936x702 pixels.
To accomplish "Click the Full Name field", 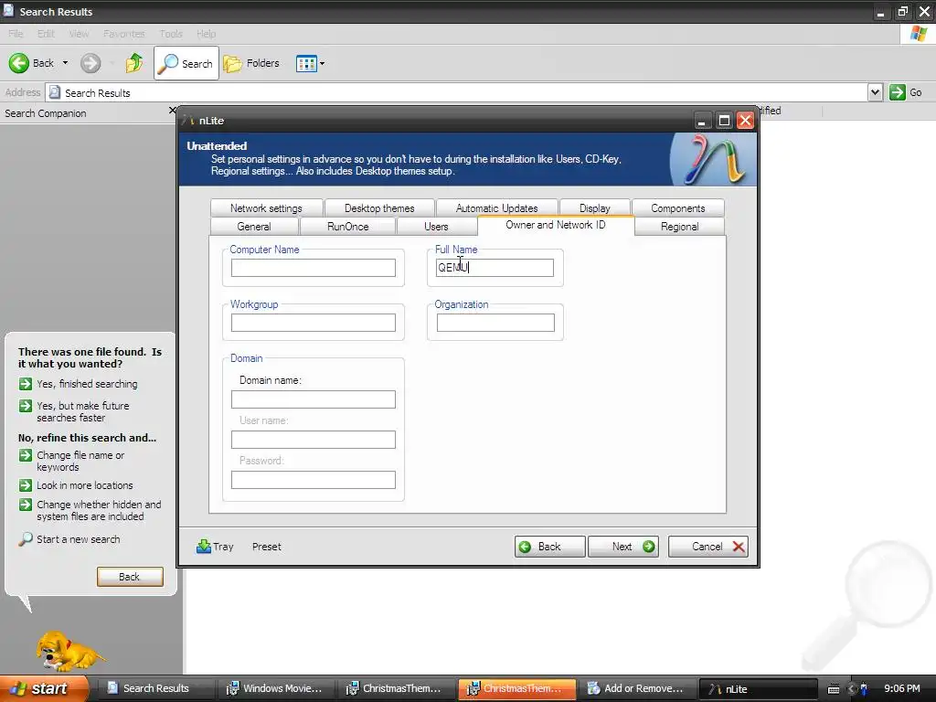I will tap(495, 268).
